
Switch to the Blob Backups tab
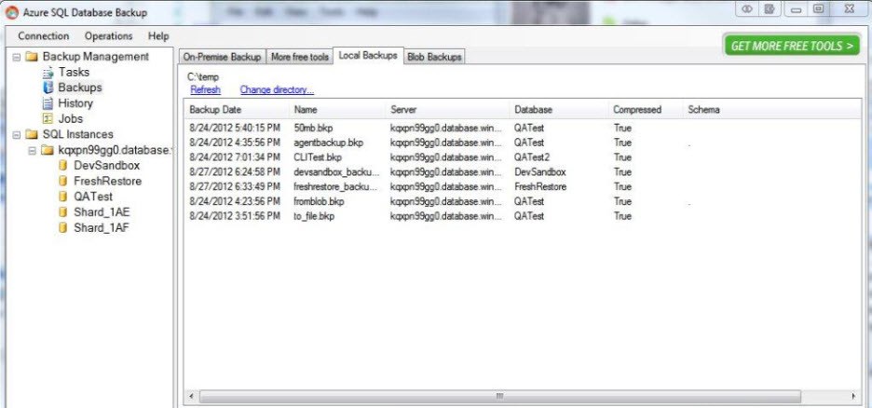tap(434, 57)
